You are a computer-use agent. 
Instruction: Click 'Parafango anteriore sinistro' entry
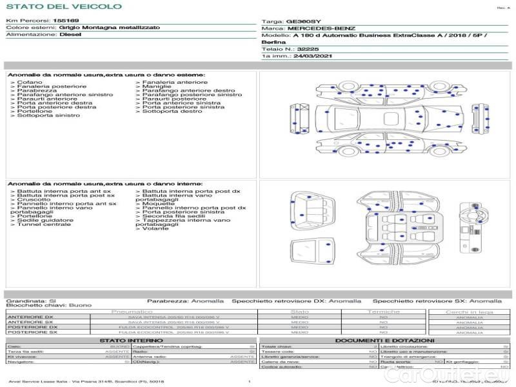65,94
